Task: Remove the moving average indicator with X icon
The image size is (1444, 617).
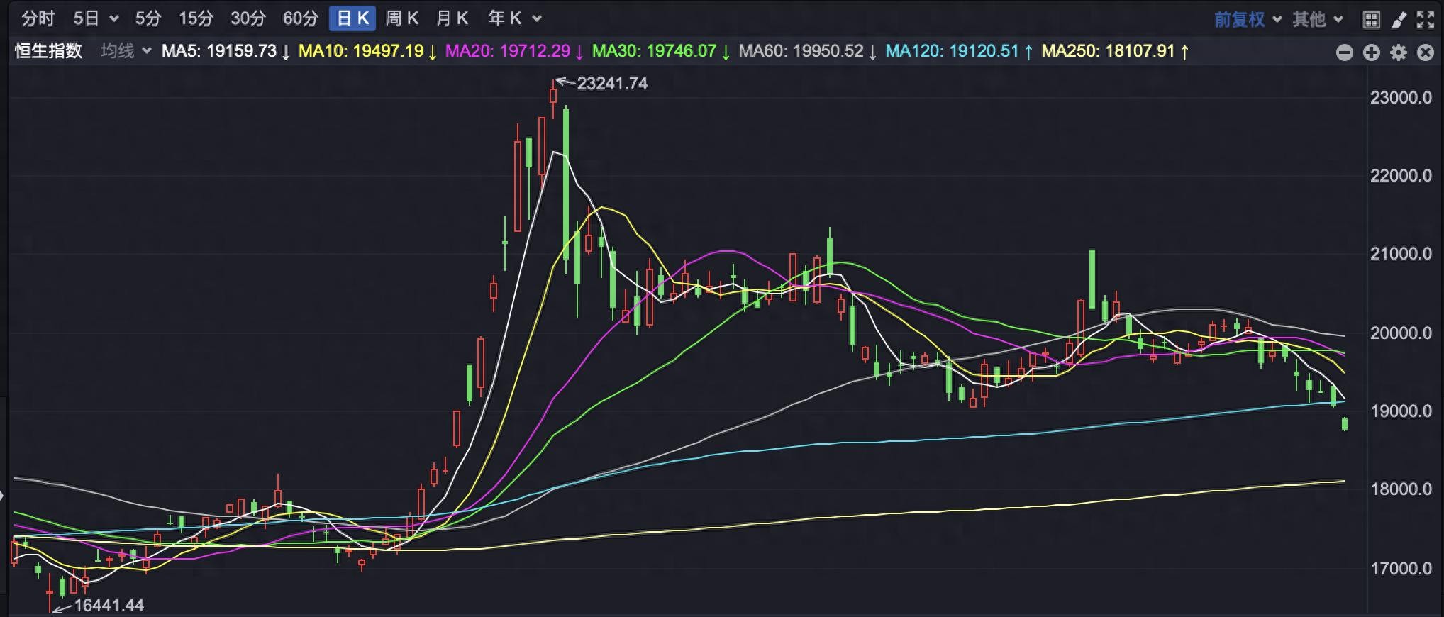Action: pyautogui.click(x=1425, y=52)
